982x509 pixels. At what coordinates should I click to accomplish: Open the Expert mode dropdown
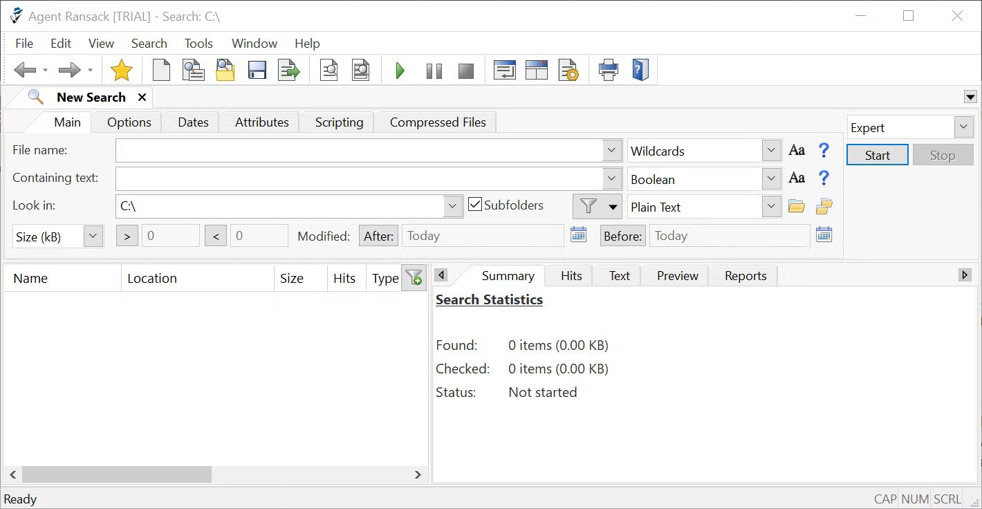(x=963, y=128)
